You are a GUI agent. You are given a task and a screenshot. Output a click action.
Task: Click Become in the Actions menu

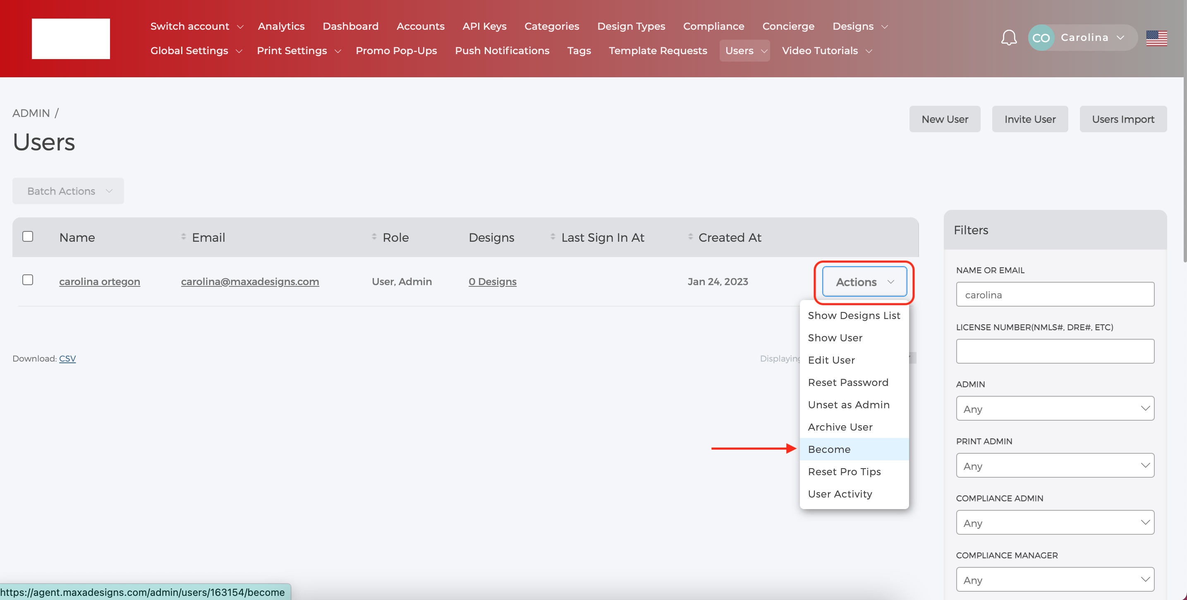click(x=854, y=449)
